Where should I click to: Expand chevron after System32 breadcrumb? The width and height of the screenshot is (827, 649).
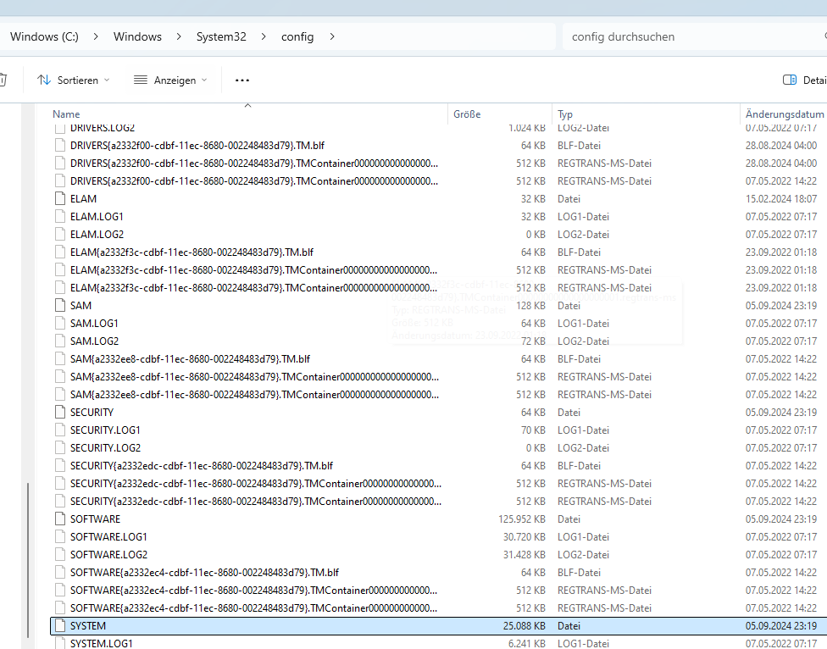tap(264, 36)
